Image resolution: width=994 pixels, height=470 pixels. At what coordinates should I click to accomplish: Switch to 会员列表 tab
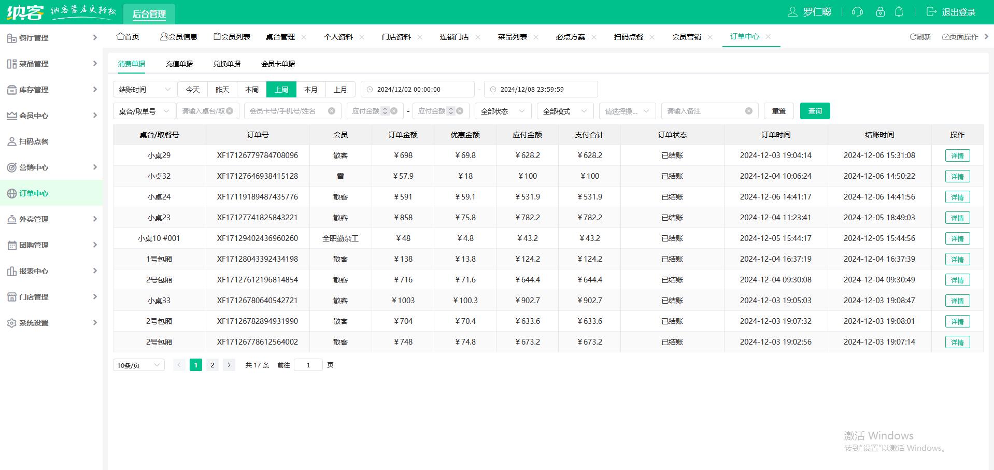[x=232, y=37]
